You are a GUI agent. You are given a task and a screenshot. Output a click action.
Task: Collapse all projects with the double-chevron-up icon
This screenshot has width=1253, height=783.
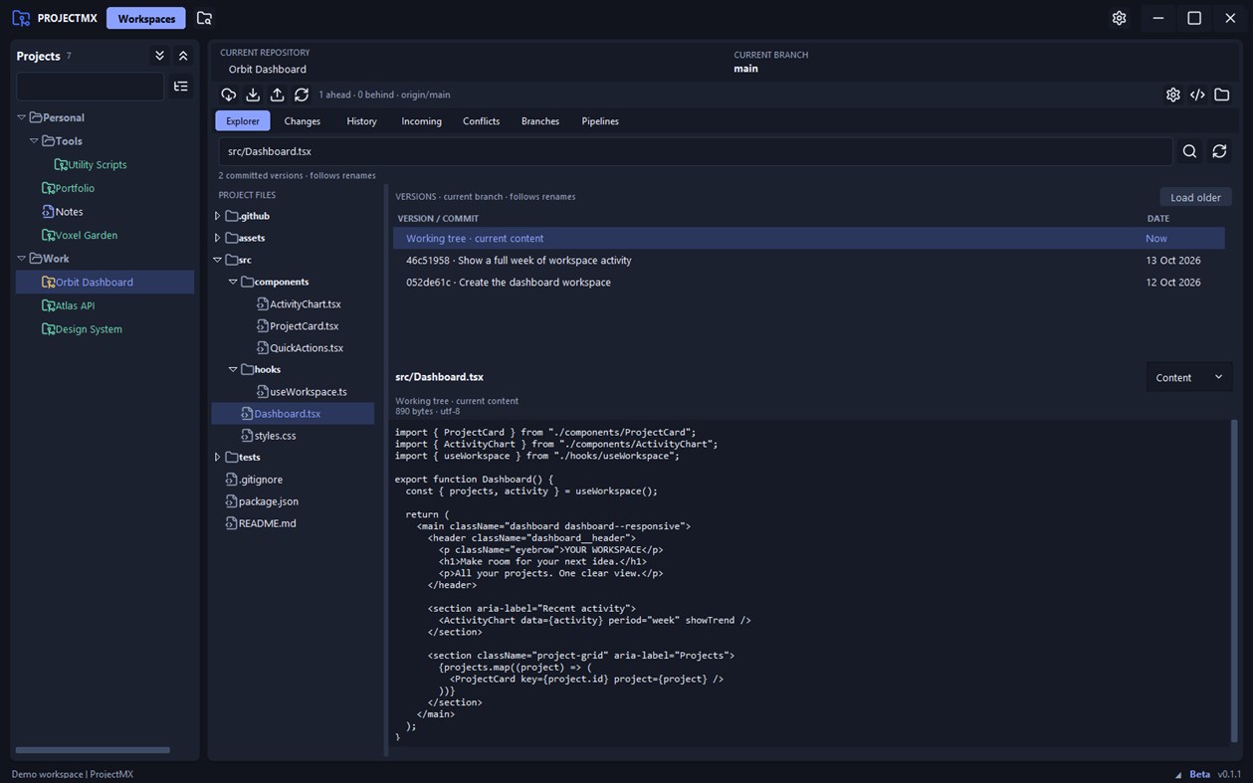pos(183,56)
